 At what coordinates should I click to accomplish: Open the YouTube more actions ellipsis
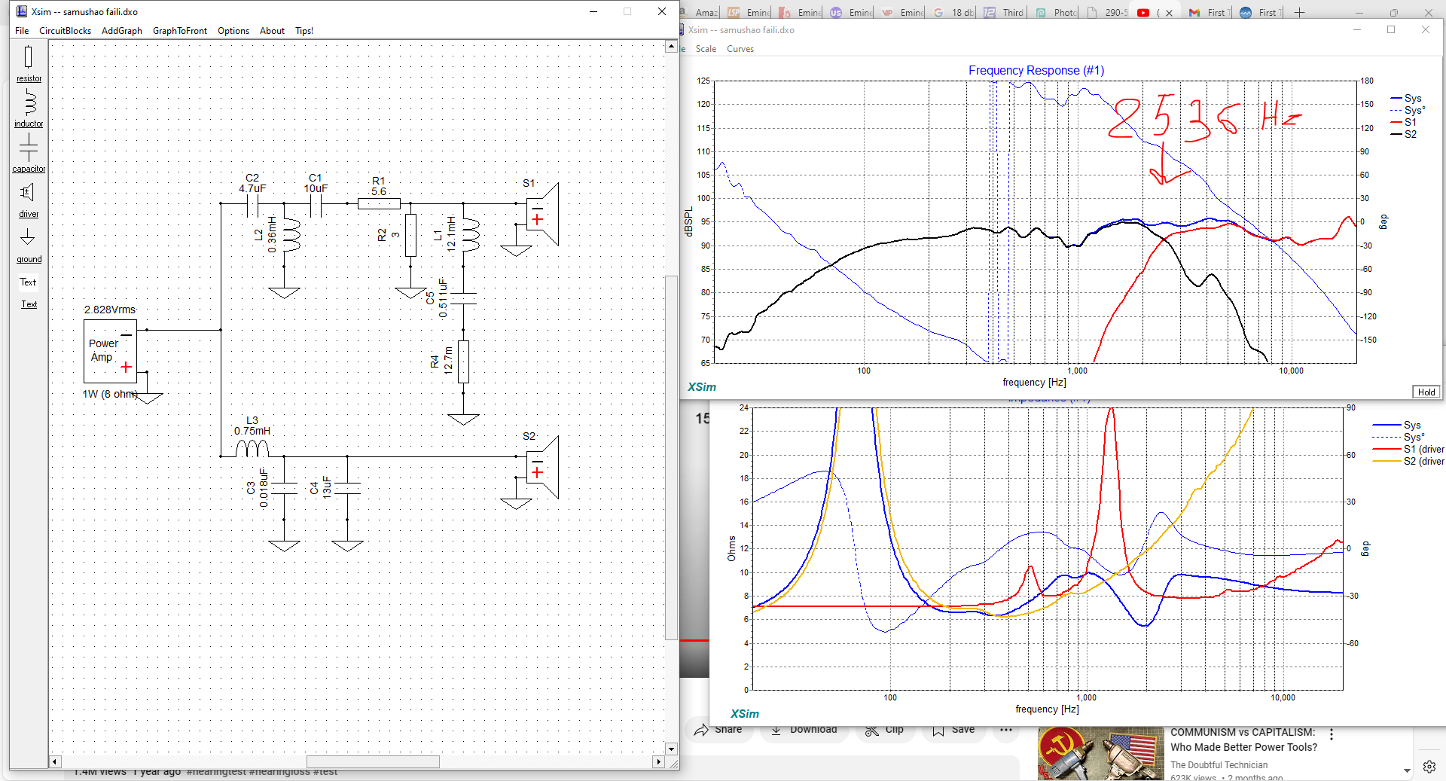tap(1006, 730)
